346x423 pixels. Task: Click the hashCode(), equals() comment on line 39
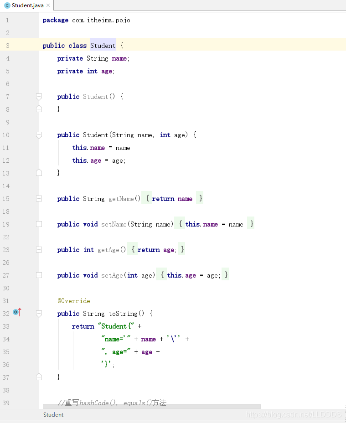pos(112,403)
